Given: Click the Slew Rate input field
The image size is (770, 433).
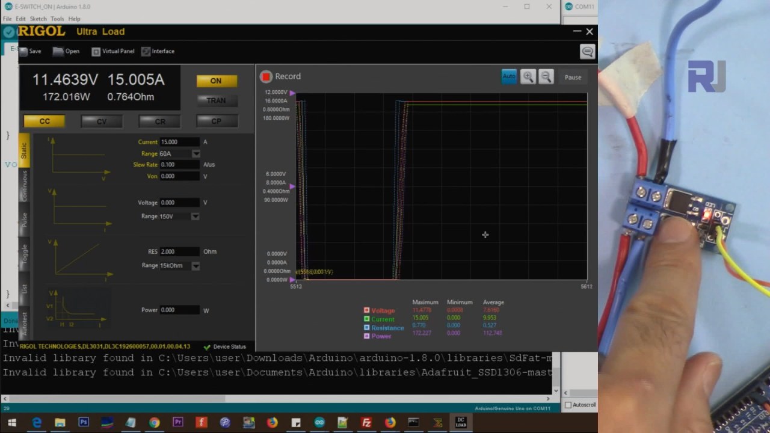Looking at the screenshot, I should pyautogui.click(x=179, y=165).
